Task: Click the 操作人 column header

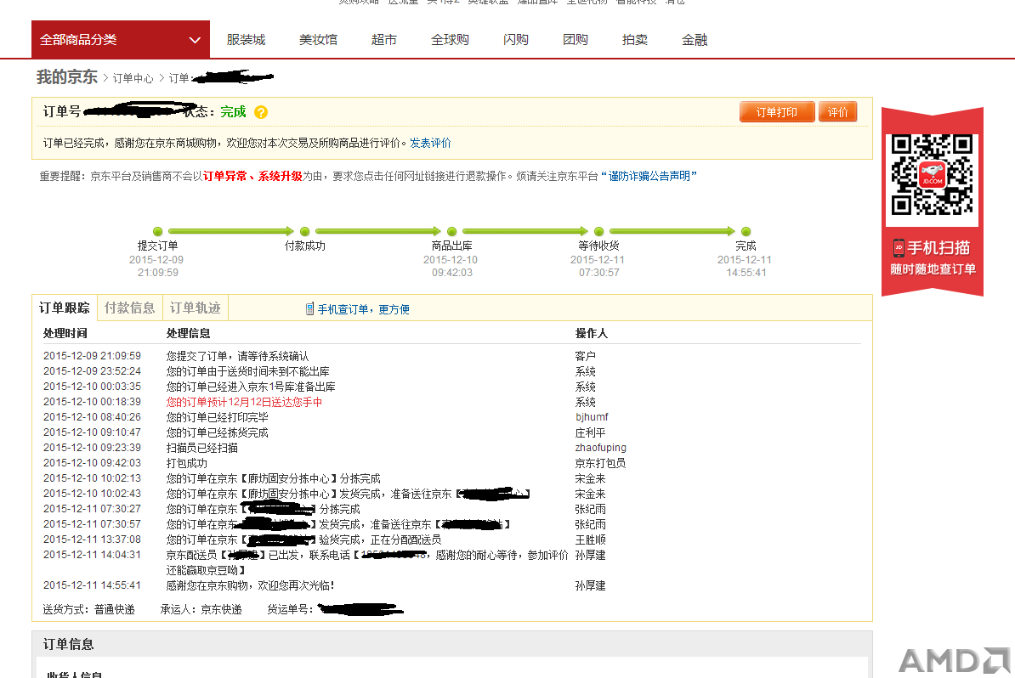Action: coord(592,333)
